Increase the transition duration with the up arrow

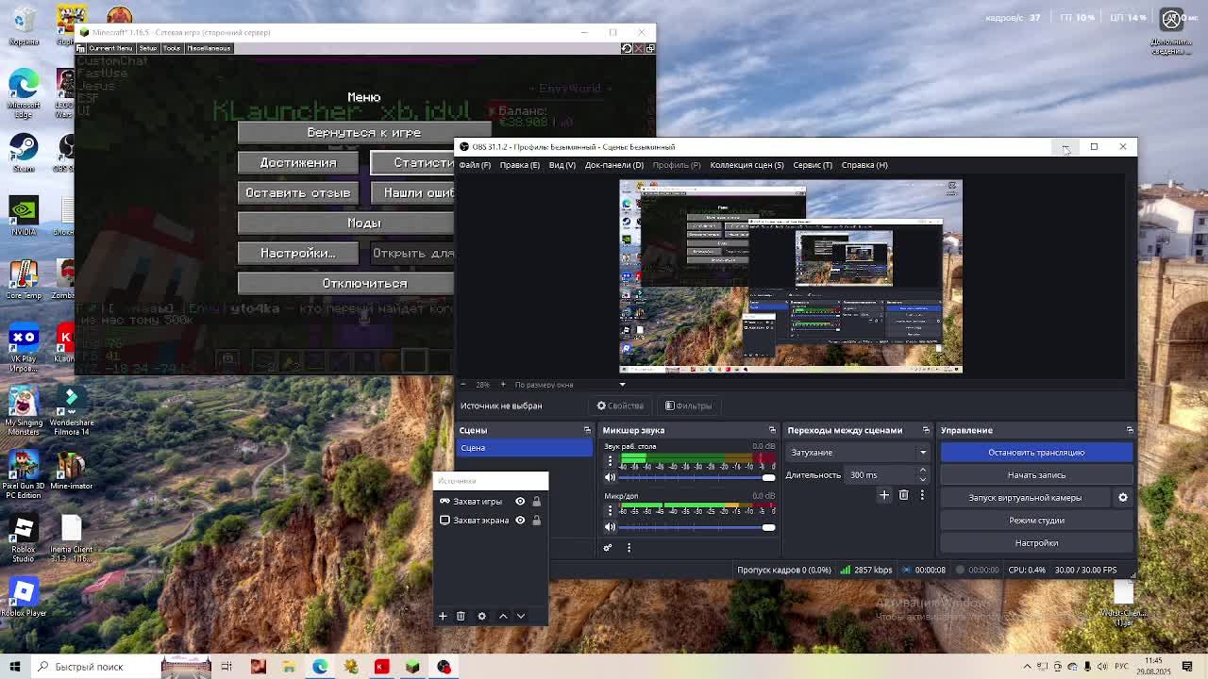click(x=923, y=472)
